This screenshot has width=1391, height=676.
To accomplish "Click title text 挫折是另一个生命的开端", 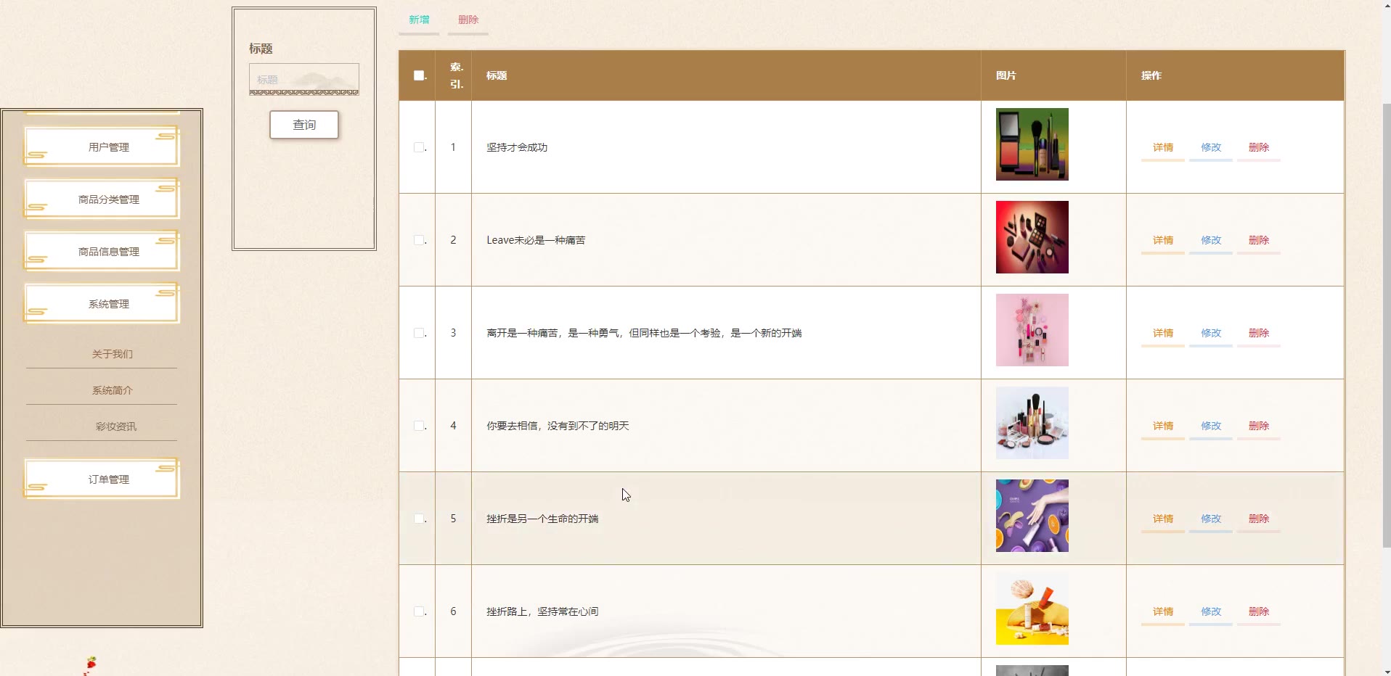I will 542,519.
